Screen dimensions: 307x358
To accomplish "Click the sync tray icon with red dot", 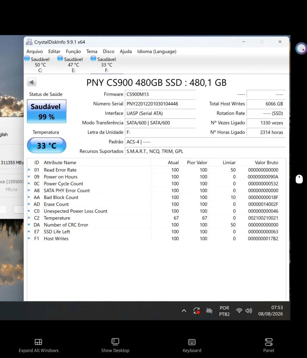I will pyautogui.click(x=196, y=310).
